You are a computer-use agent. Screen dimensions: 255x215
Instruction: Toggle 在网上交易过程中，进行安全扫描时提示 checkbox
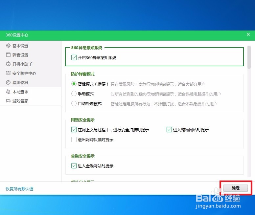coord(74,130)
